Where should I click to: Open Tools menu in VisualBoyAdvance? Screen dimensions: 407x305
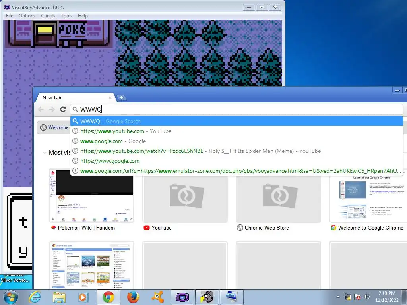(x=66, y=16)
